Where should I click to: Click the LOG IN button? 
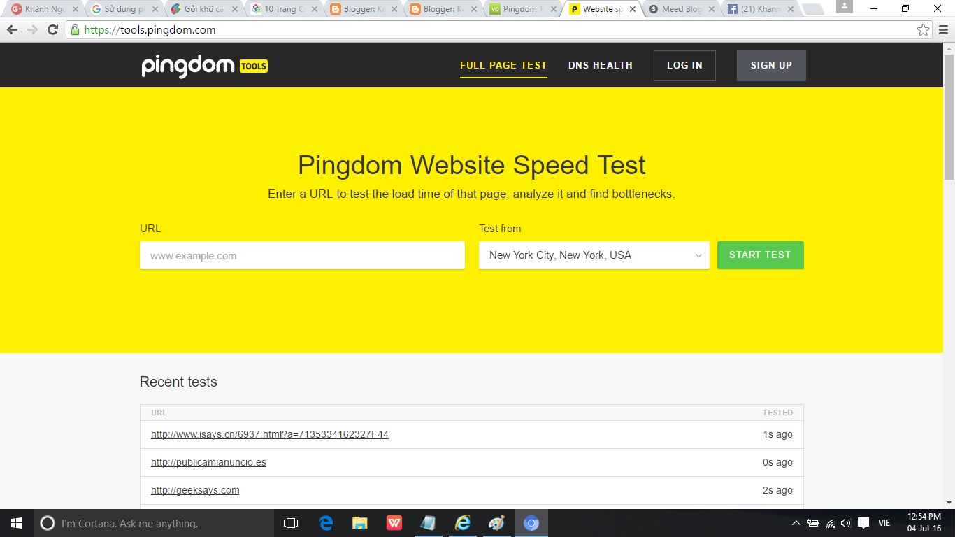click(x=684, y=65)
